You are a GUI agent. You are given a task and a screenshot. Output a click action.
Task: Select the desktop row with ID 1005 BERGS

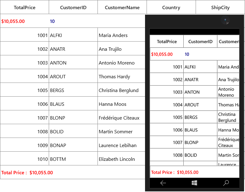(73, 90)
